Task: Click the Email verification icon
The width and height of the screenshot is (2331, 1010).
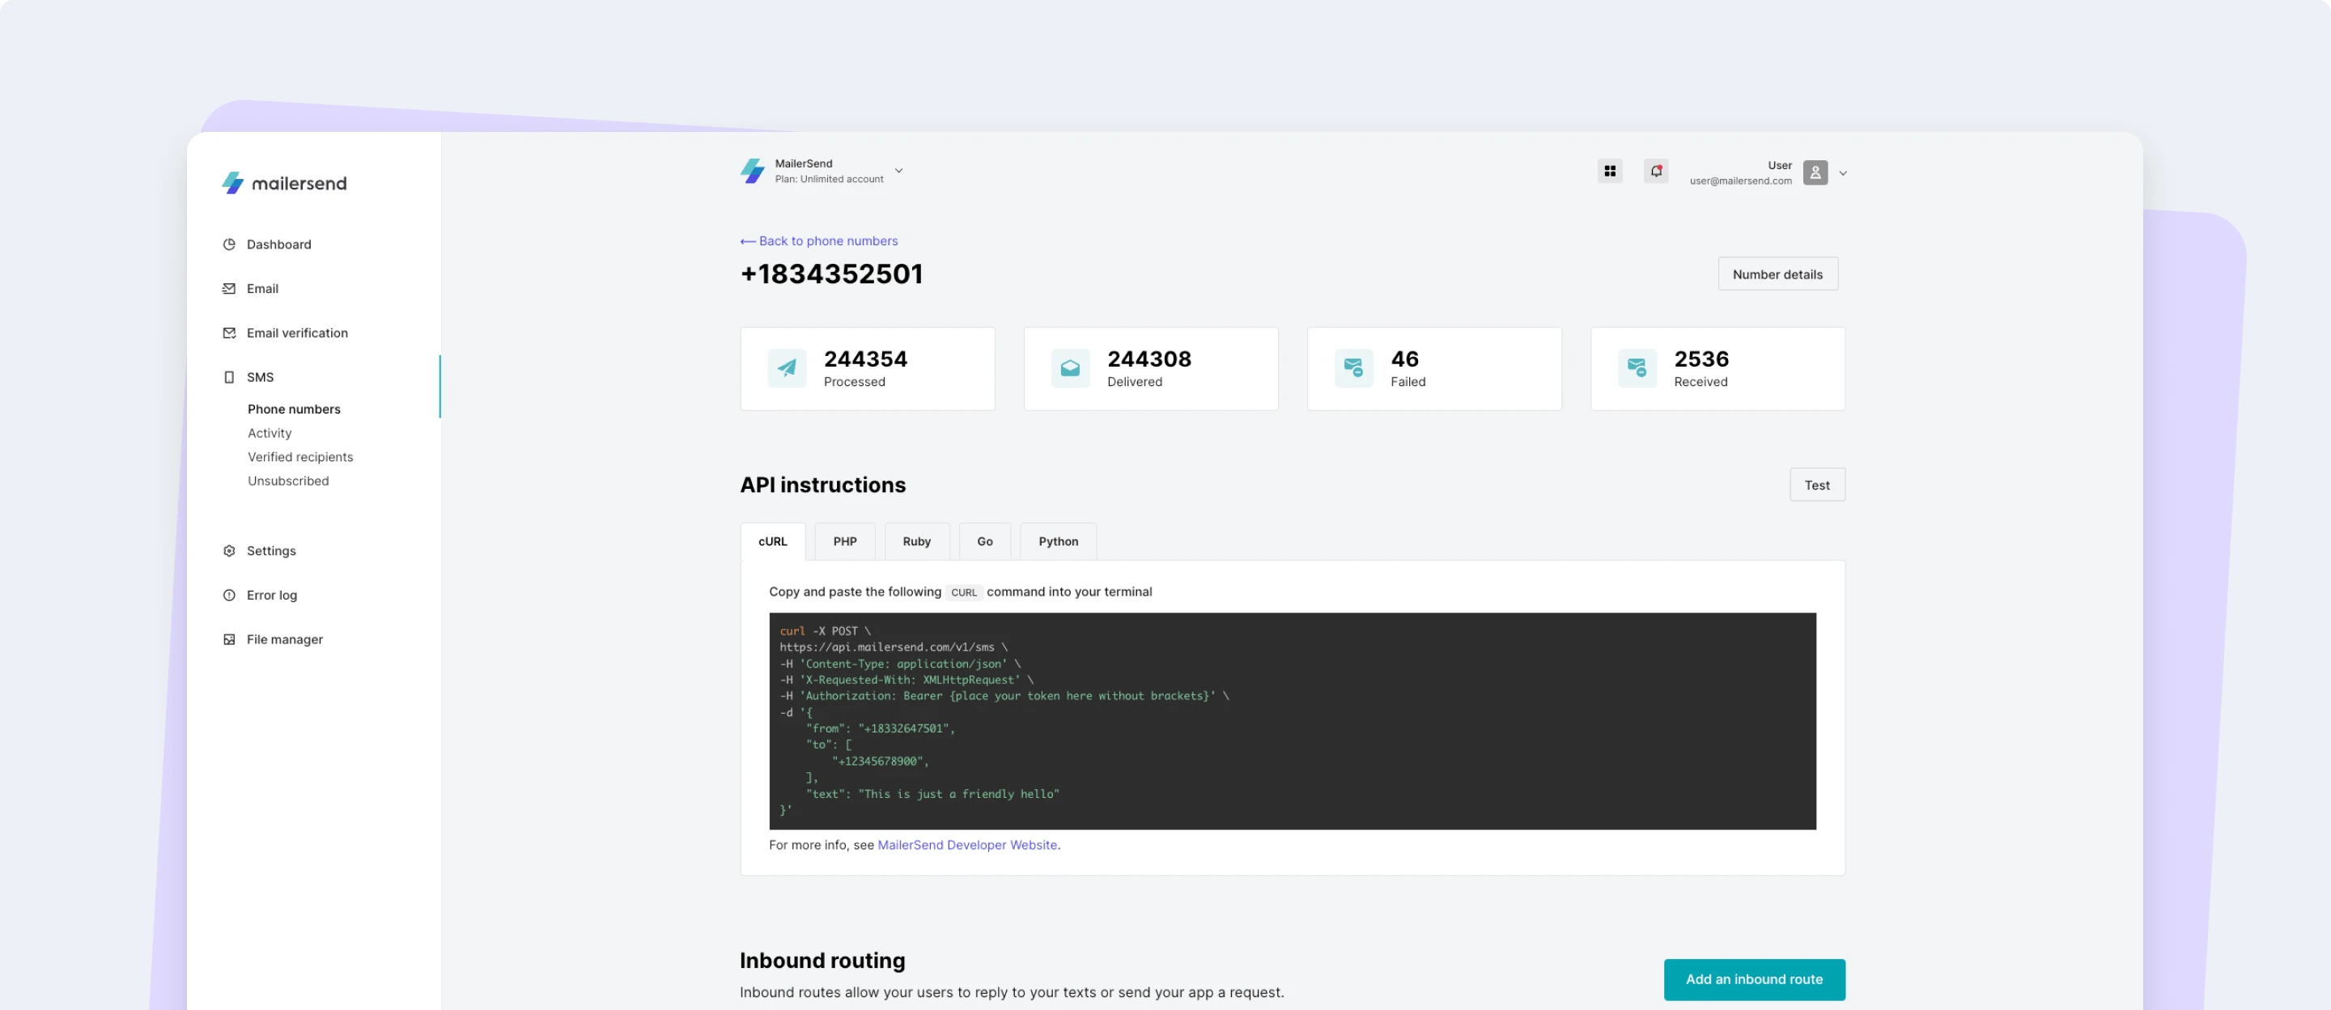Action: pos(229,333)
